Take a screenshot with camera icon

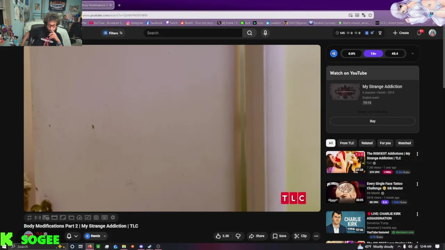pyautogui.click(x=96, y=218)
